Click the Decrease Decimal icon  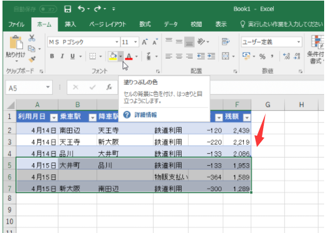click(x=297, y=56)
